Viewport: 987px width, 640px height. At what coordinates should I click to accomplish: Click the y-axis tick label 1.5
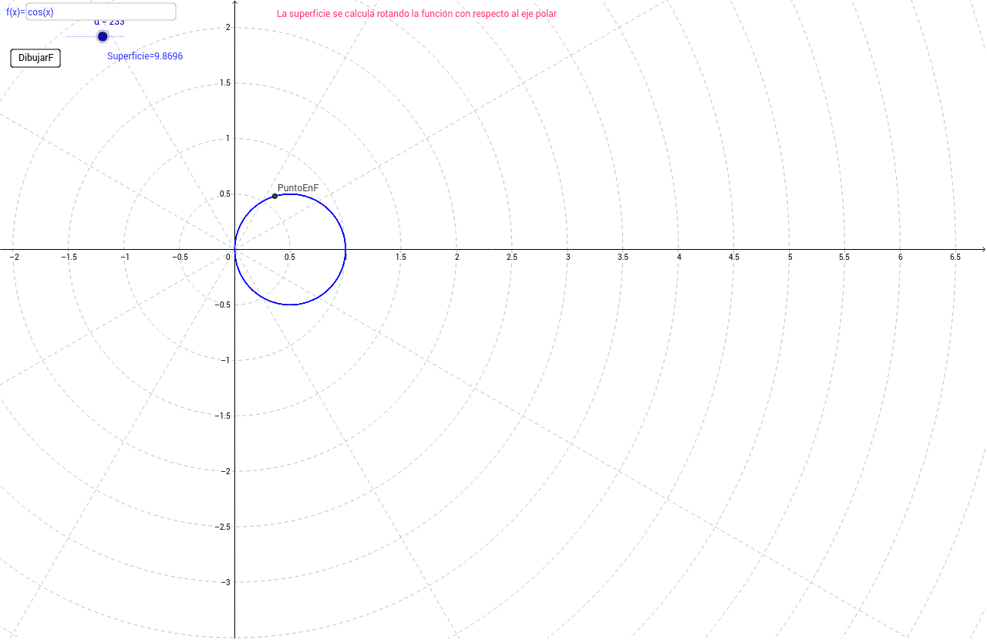(x=224, y=83)
